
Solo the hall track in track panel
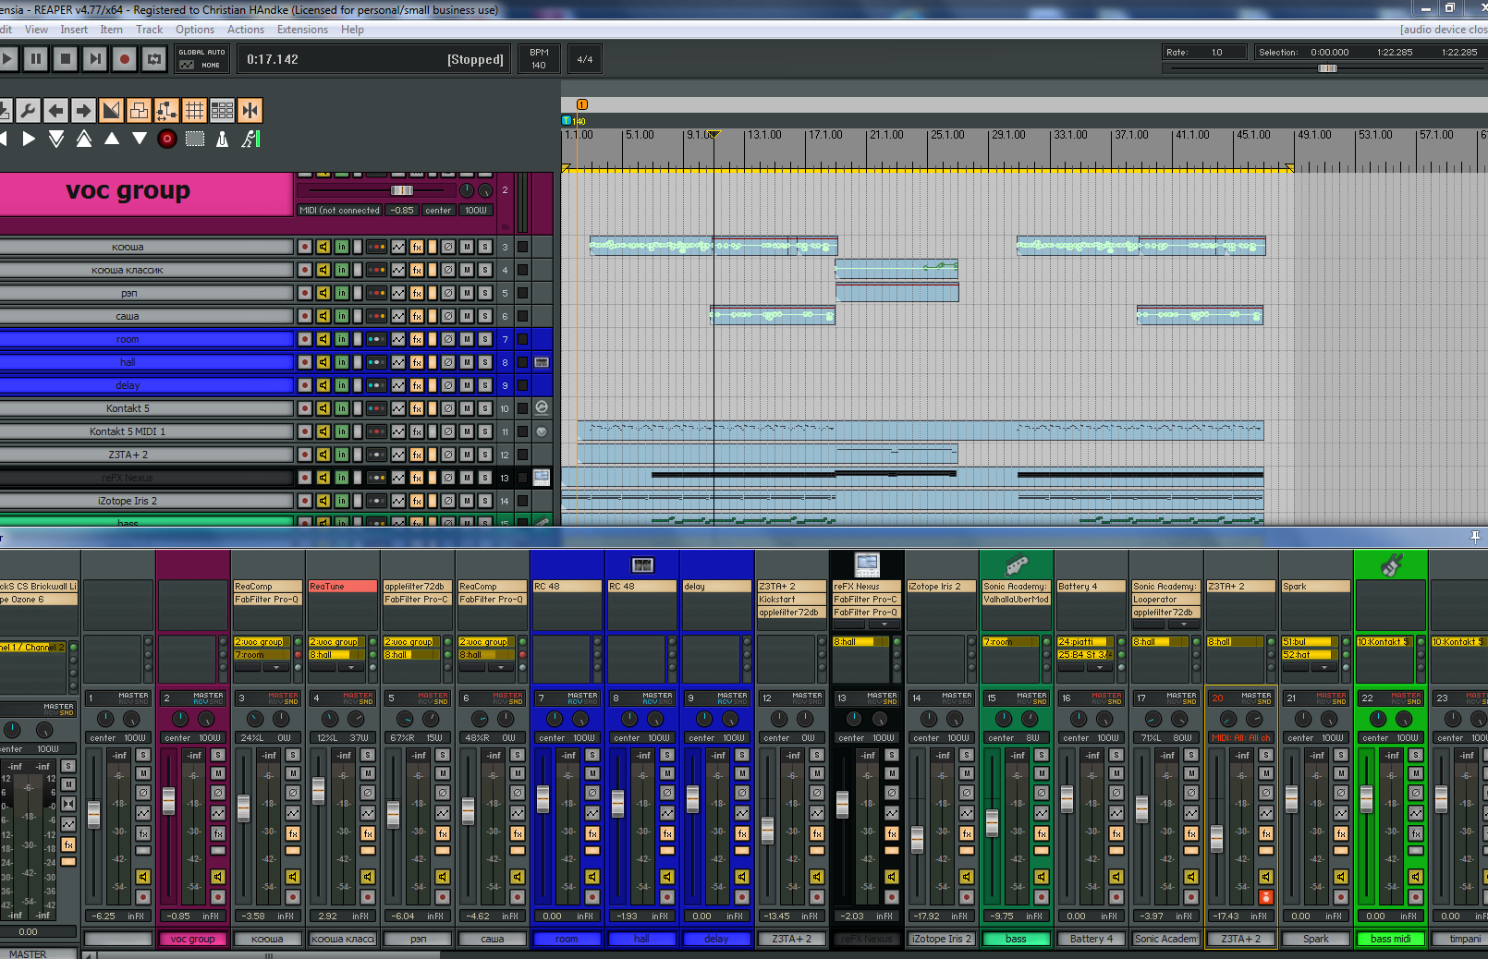484,362
